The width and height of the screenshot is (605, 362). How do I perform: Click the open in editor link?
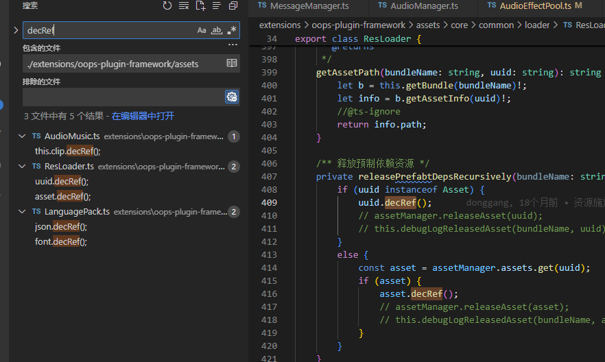click(143, 116)
